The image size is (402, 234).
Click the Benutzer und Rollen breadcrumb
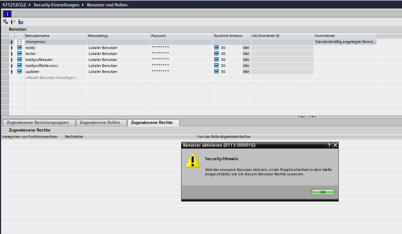(107, 5)
